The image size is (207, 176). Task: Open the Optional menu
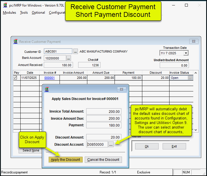[x=38, y=13]
